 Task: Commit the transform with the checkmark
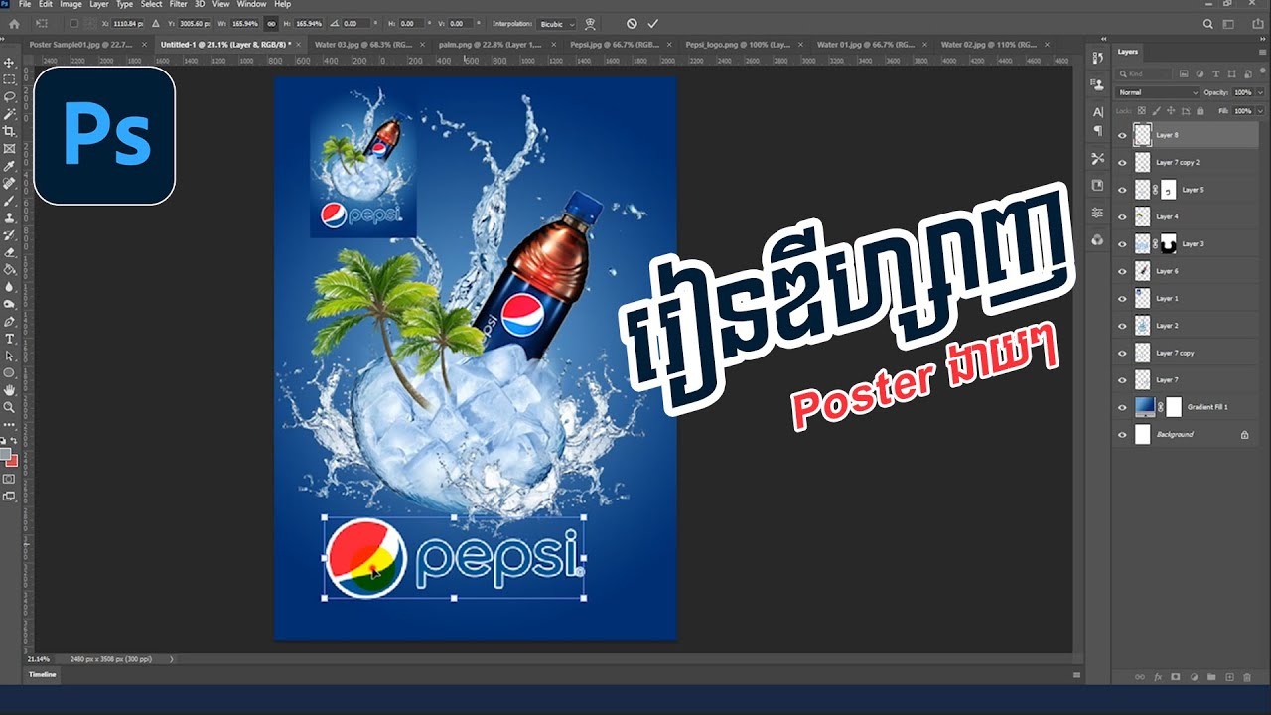click(652, 23)
